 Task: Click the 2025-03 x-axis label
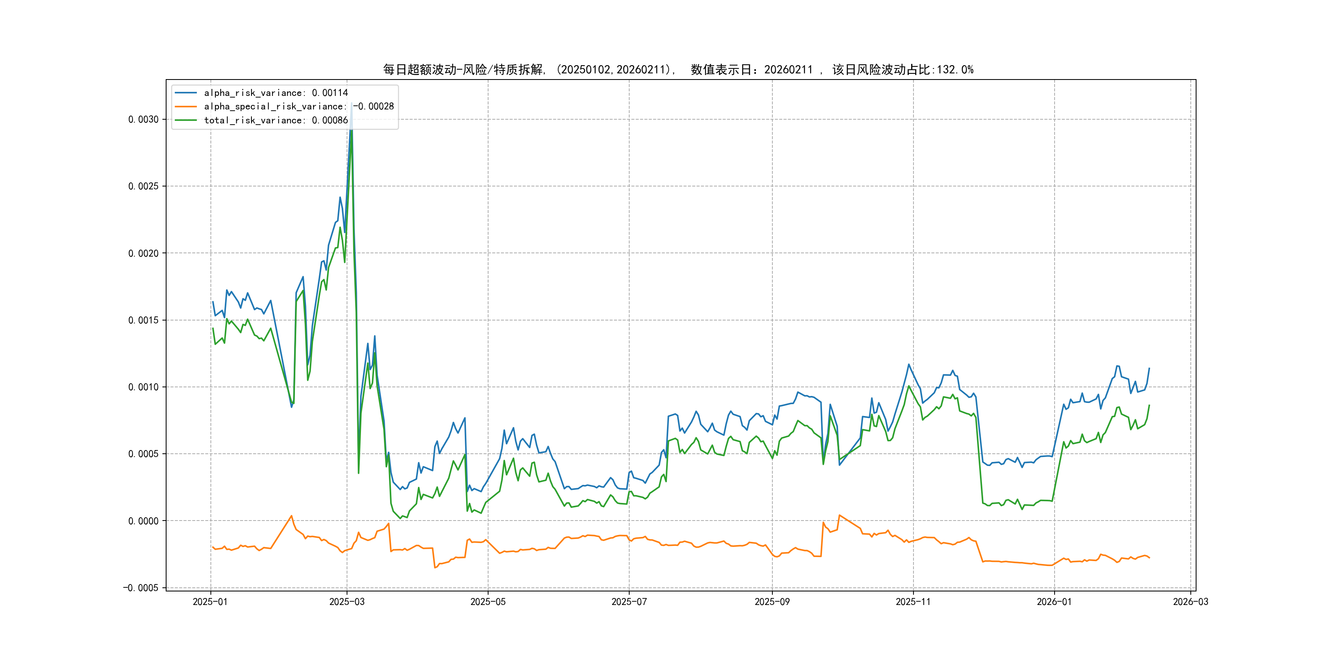tap(347, 602)
